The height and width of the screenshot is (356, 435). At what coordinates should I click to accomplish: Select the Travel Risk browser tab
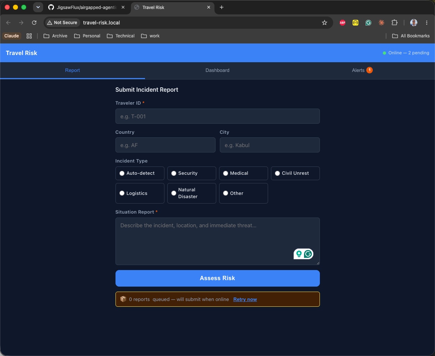tap(173, 7)
